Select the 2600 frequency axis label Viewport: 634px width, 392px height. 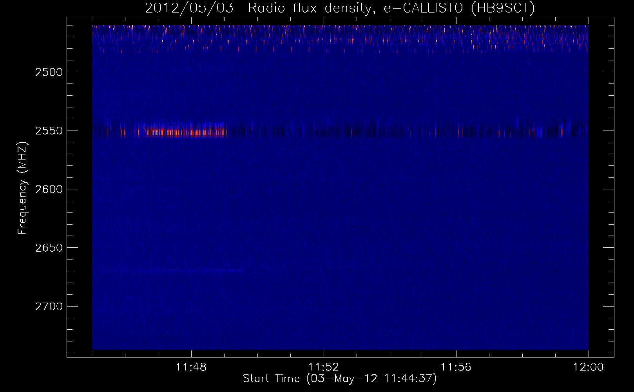(x=49, y=189)
